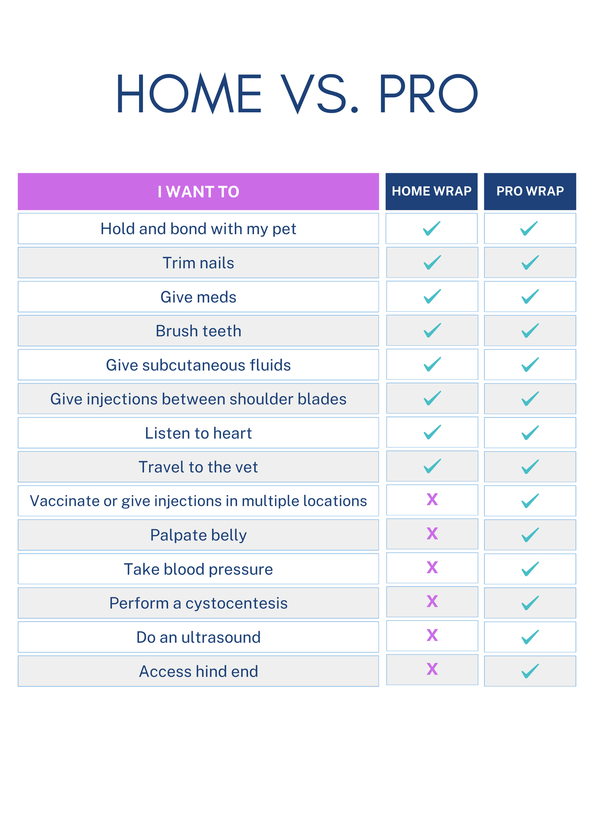The height and width of the screenshot is (832, 594).
Task: Click the Home Wrap X for the Vaccinate row
Action: [x=432, y=500]
